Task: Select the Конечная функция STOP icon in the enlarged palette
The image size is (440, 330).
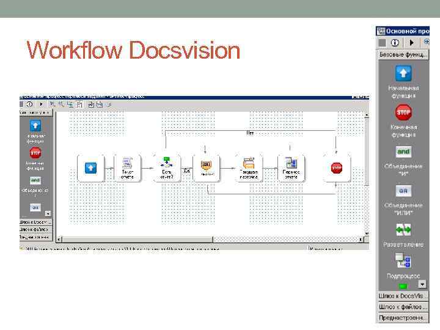Action: tap(403, 112)
